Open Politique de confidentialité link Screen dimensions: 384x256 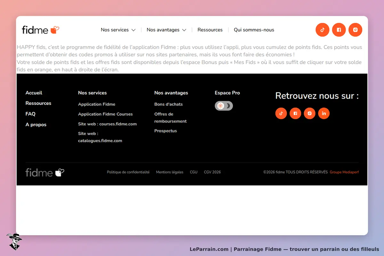pos(128,172)
